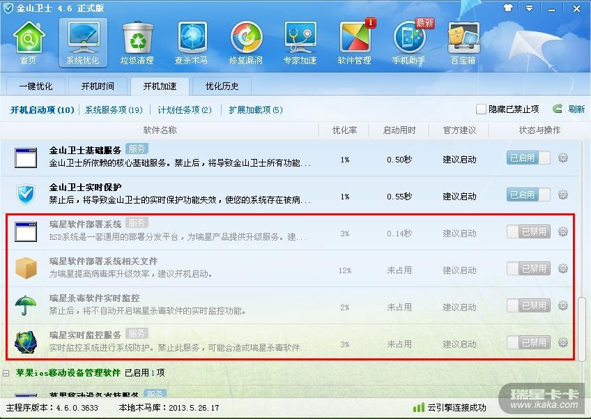The width and height of the screenshot is (591, 419).
Task: Open 垃圾清理 recycle bin icon
Action: click(x=137, y=43)
